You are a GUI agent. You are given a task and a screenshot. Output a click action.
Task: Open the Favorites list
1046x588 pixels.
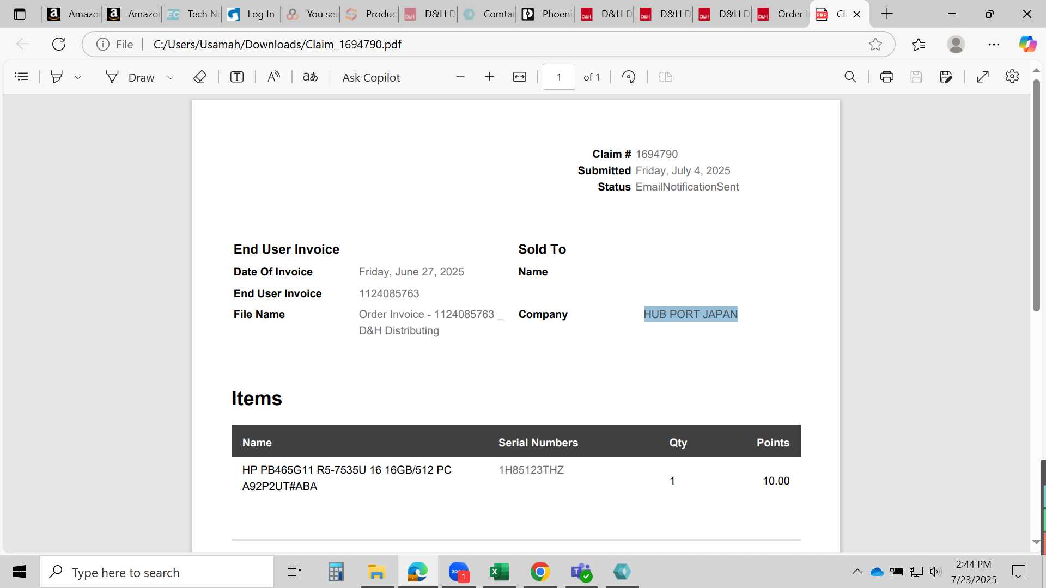[x=919, y=44]
